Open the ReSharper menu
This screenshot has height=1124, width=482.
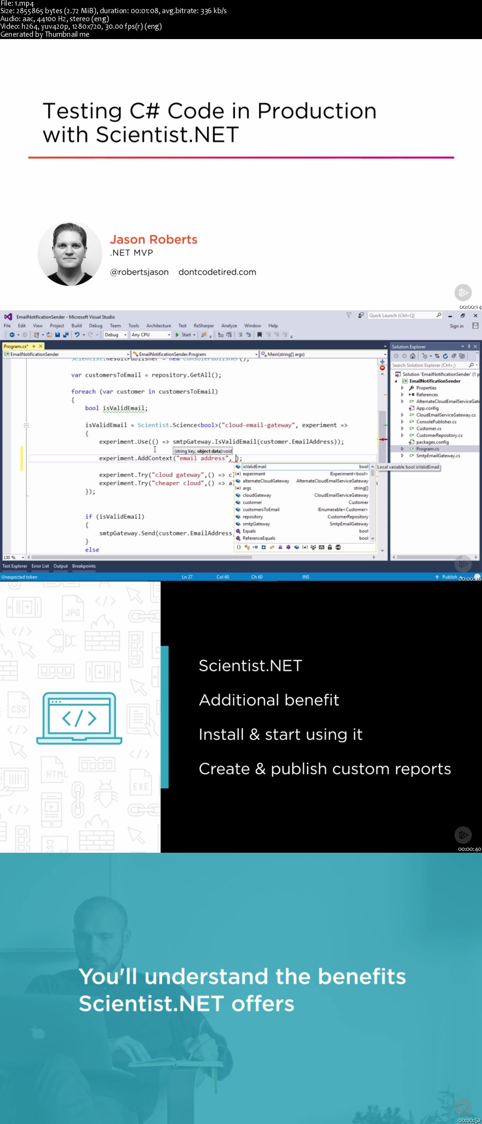(204, 326)
